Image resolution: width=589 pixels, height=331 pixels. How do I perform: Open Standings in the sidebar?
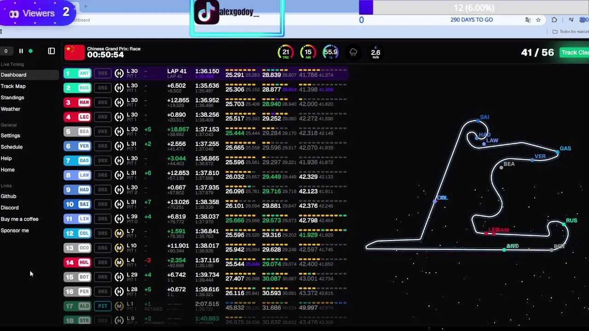click(x=12, y=98)
